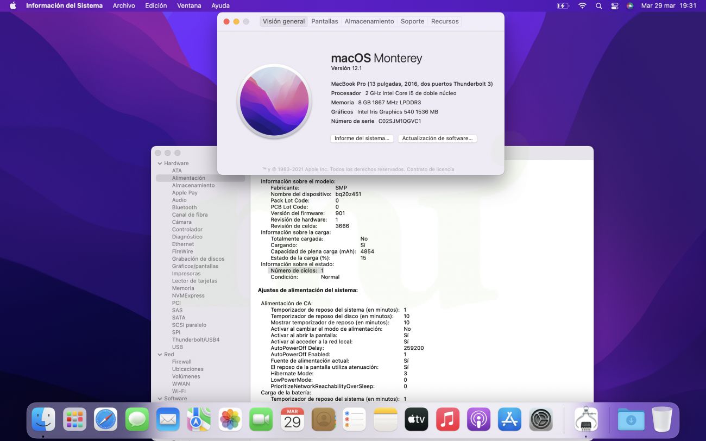706x441 pixels.
Task: Collapse the Red section in sidebar
Action: click(160, 355)
